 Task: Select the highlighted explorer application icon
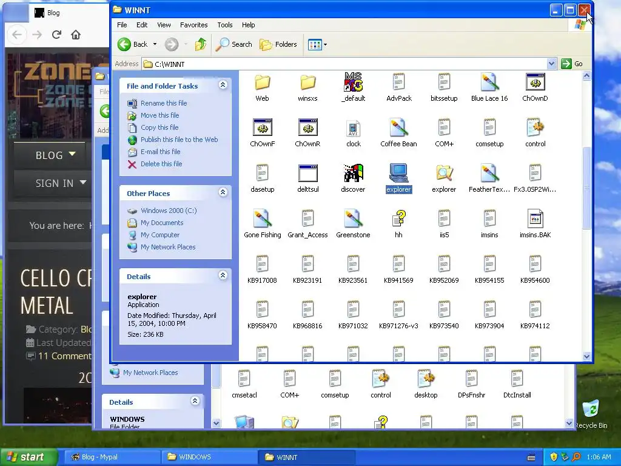click(399, 178)
